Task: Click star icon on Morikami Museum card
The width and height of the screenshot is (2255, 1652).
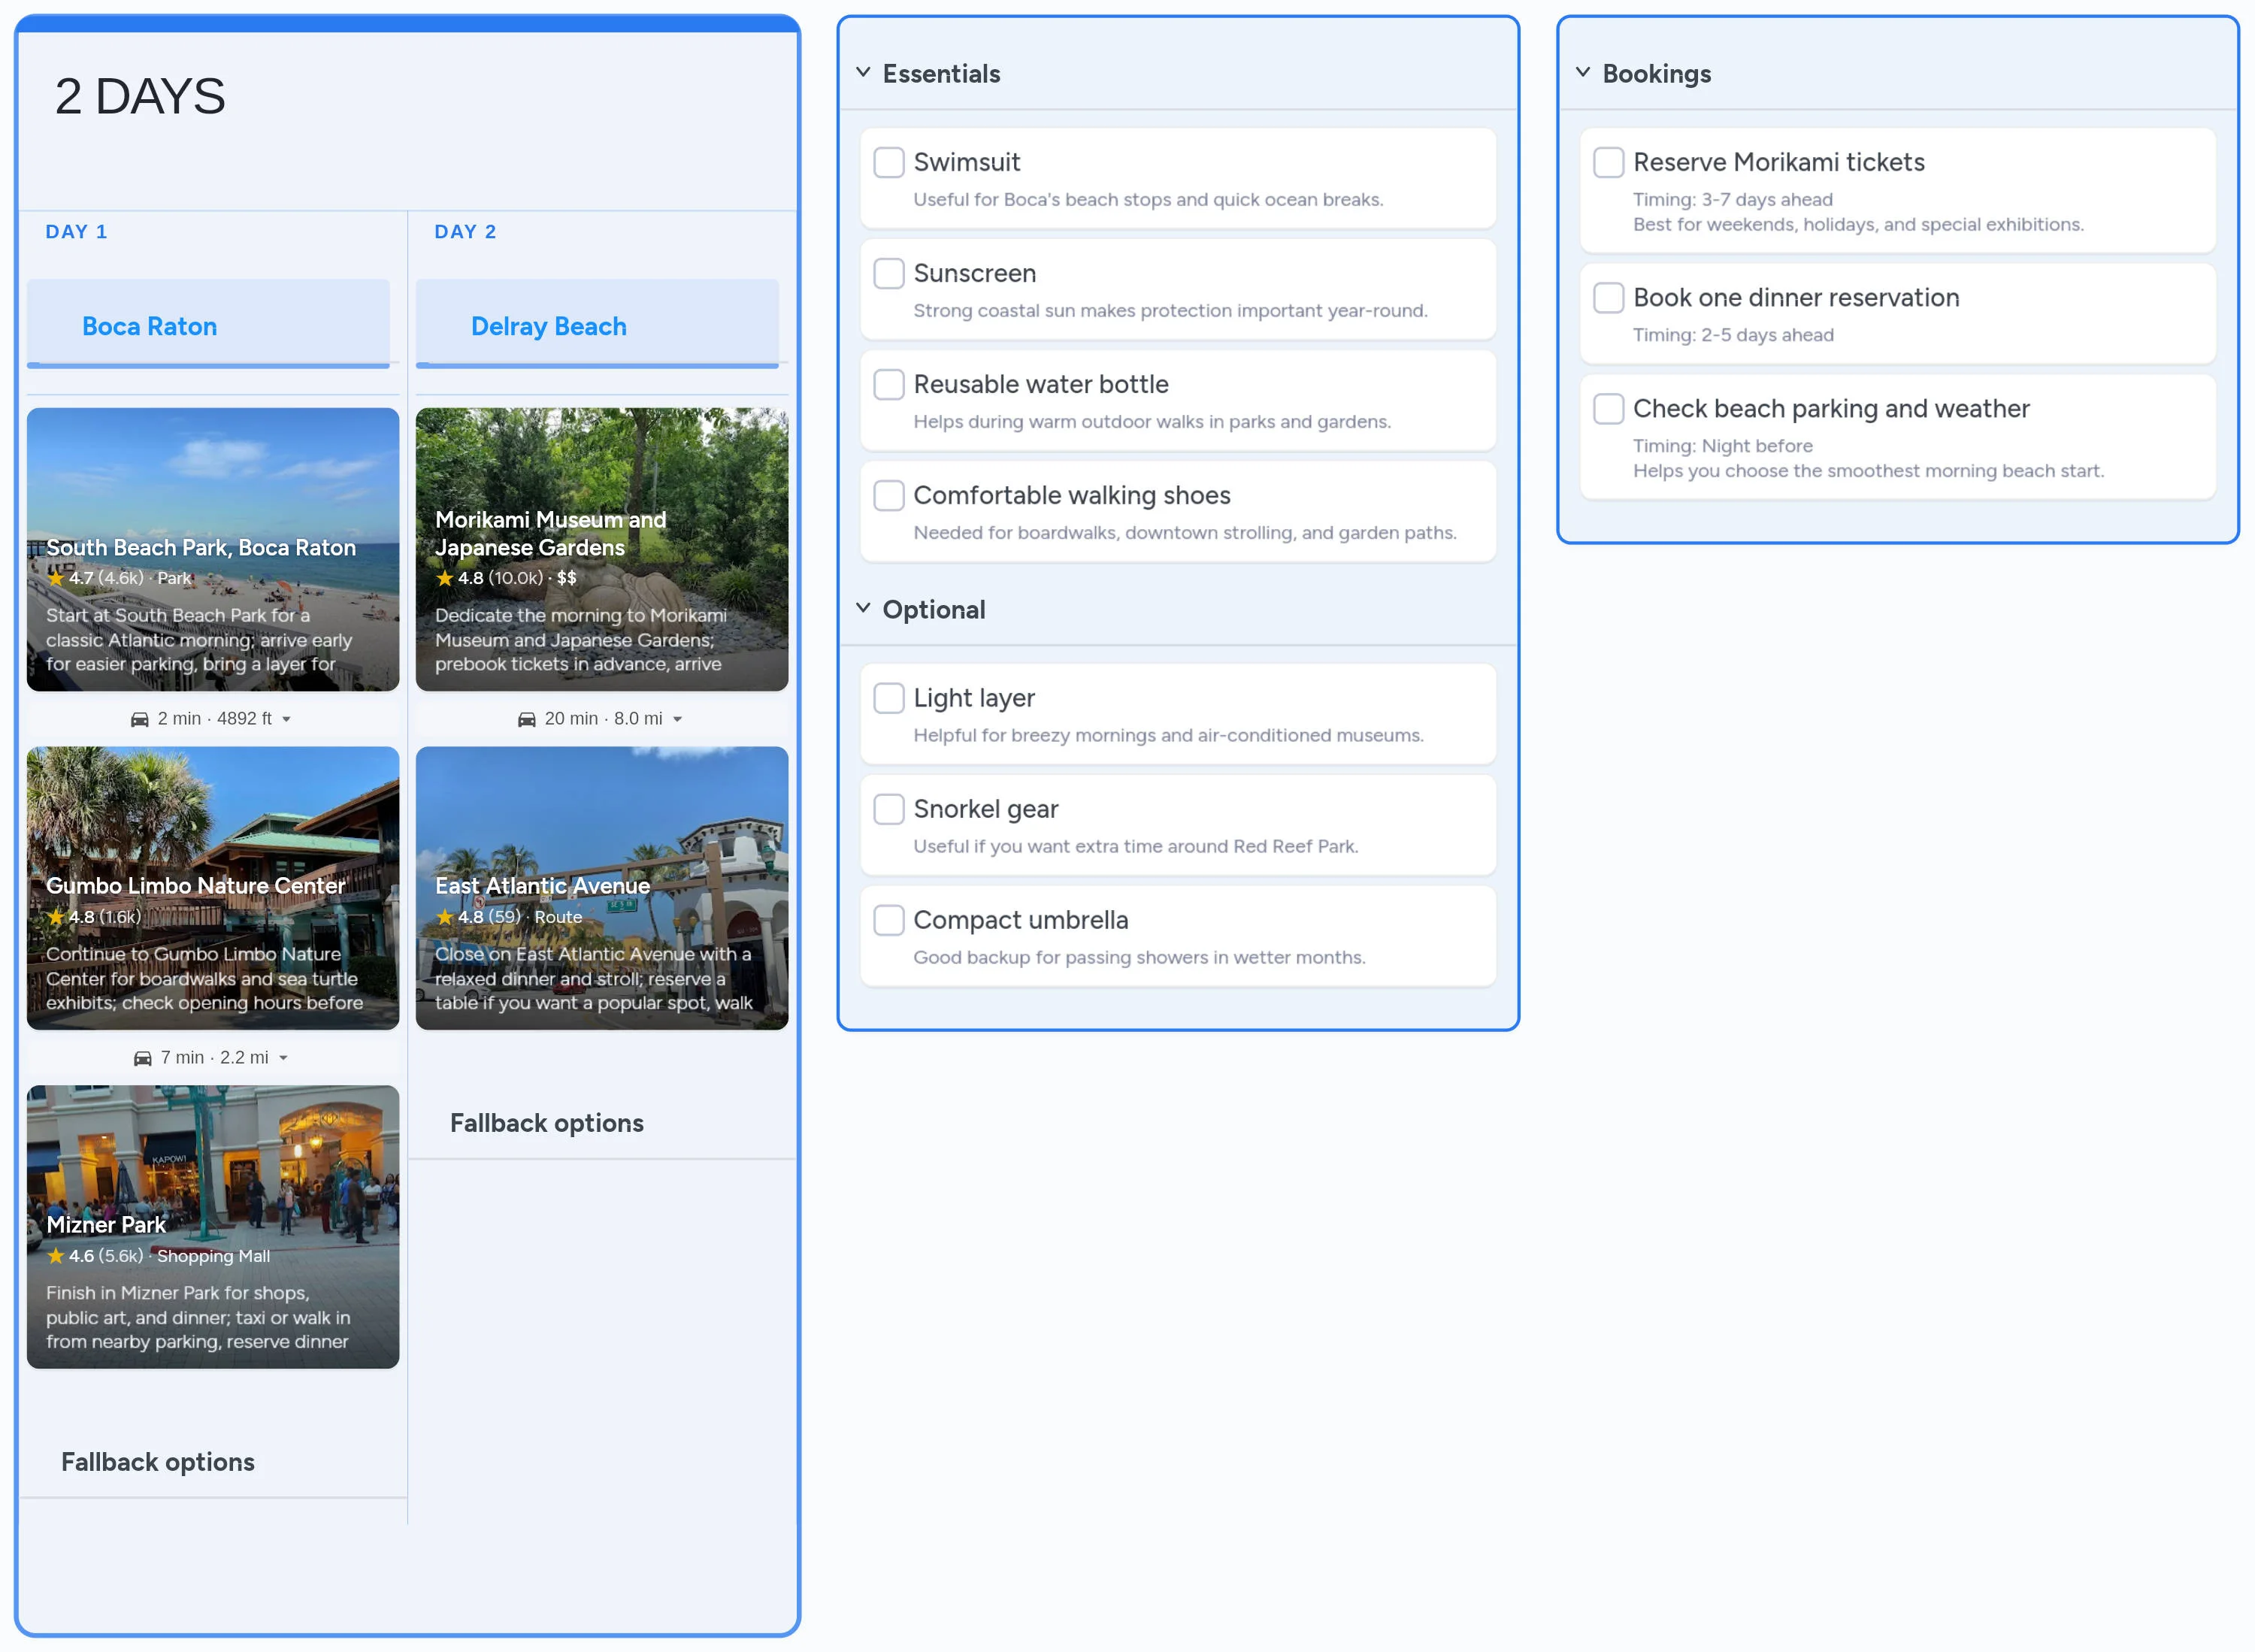Action: pos(445,578)
